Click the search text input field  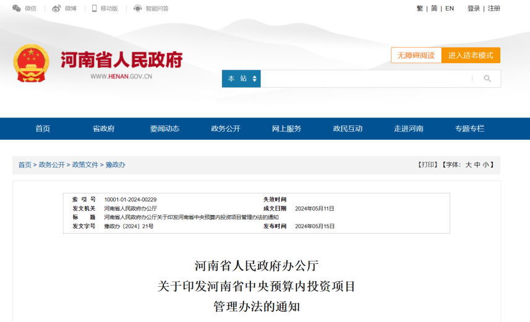365,78
